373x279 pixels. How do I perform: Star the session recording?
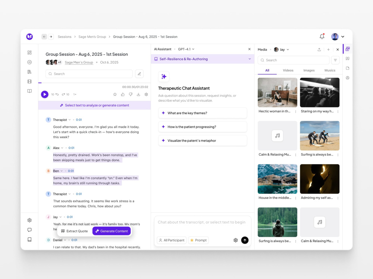click(115, 94)
